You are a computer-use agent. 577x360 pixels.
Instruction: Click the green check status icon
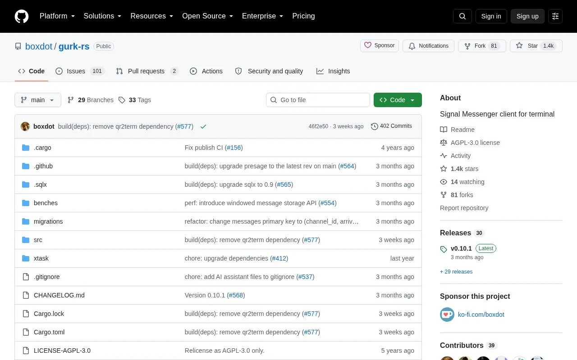pyautogui.click(x=203, y=126)
